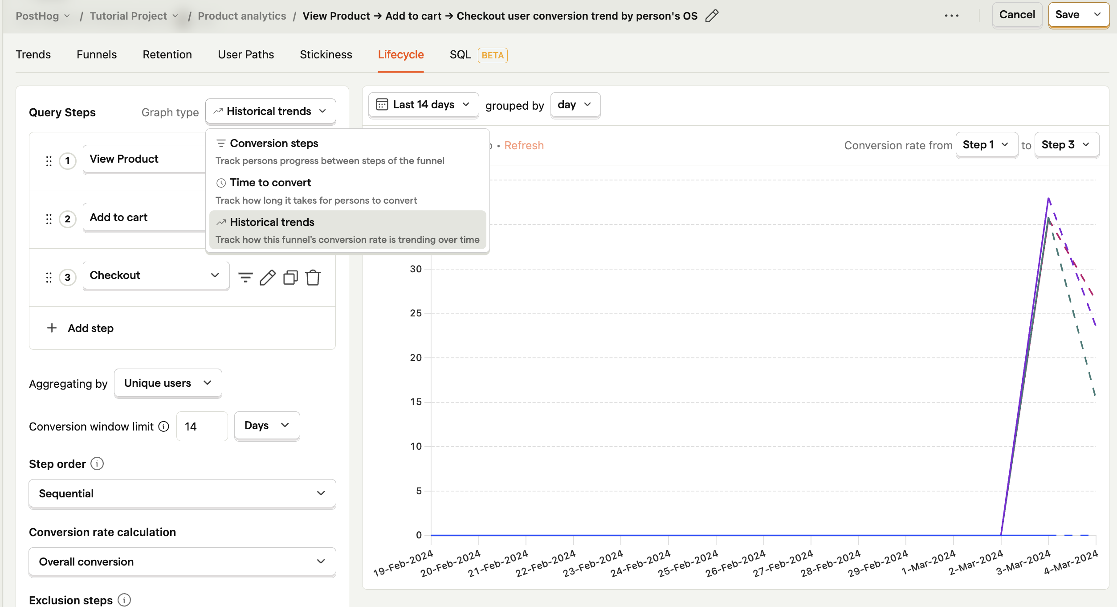Viewport: 1117px width, 607px height.
Task: Click the conversion window limit number field
Action: [x=202, y=427]
